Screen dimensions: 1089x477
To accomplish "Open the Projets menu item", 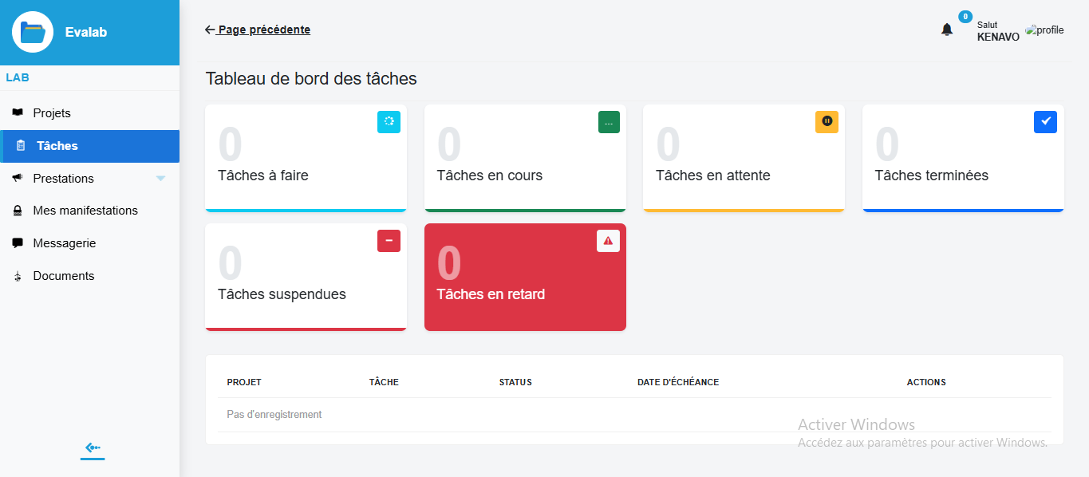I will point(52,113).
